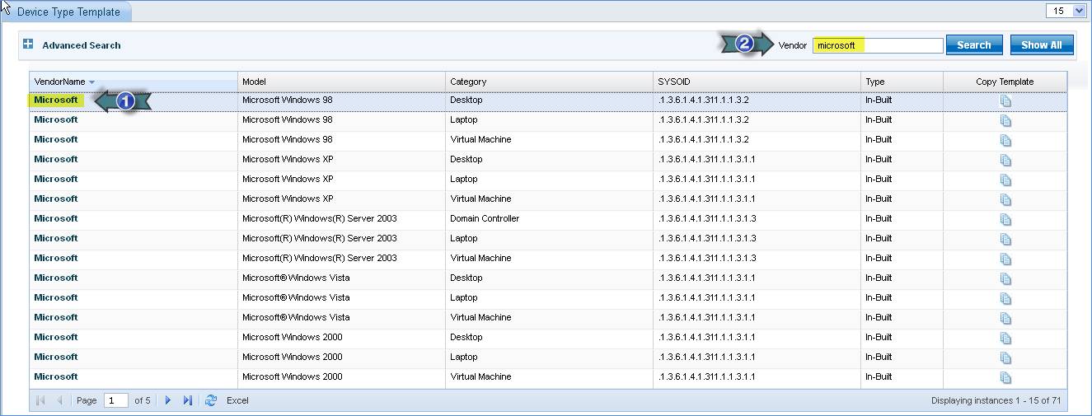
Task: Refresh the device template grid
Action: [x=211, y=400]
